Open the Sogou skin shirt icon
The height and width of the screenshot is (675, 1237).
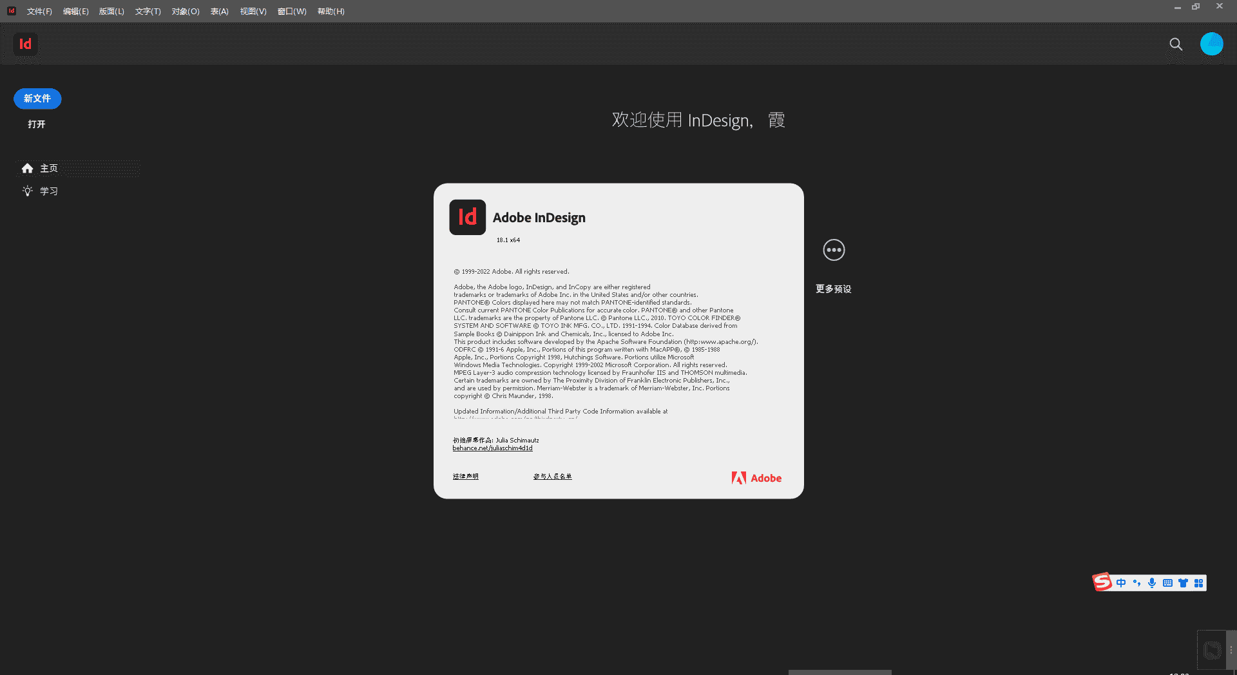(x=1183, y=583)
